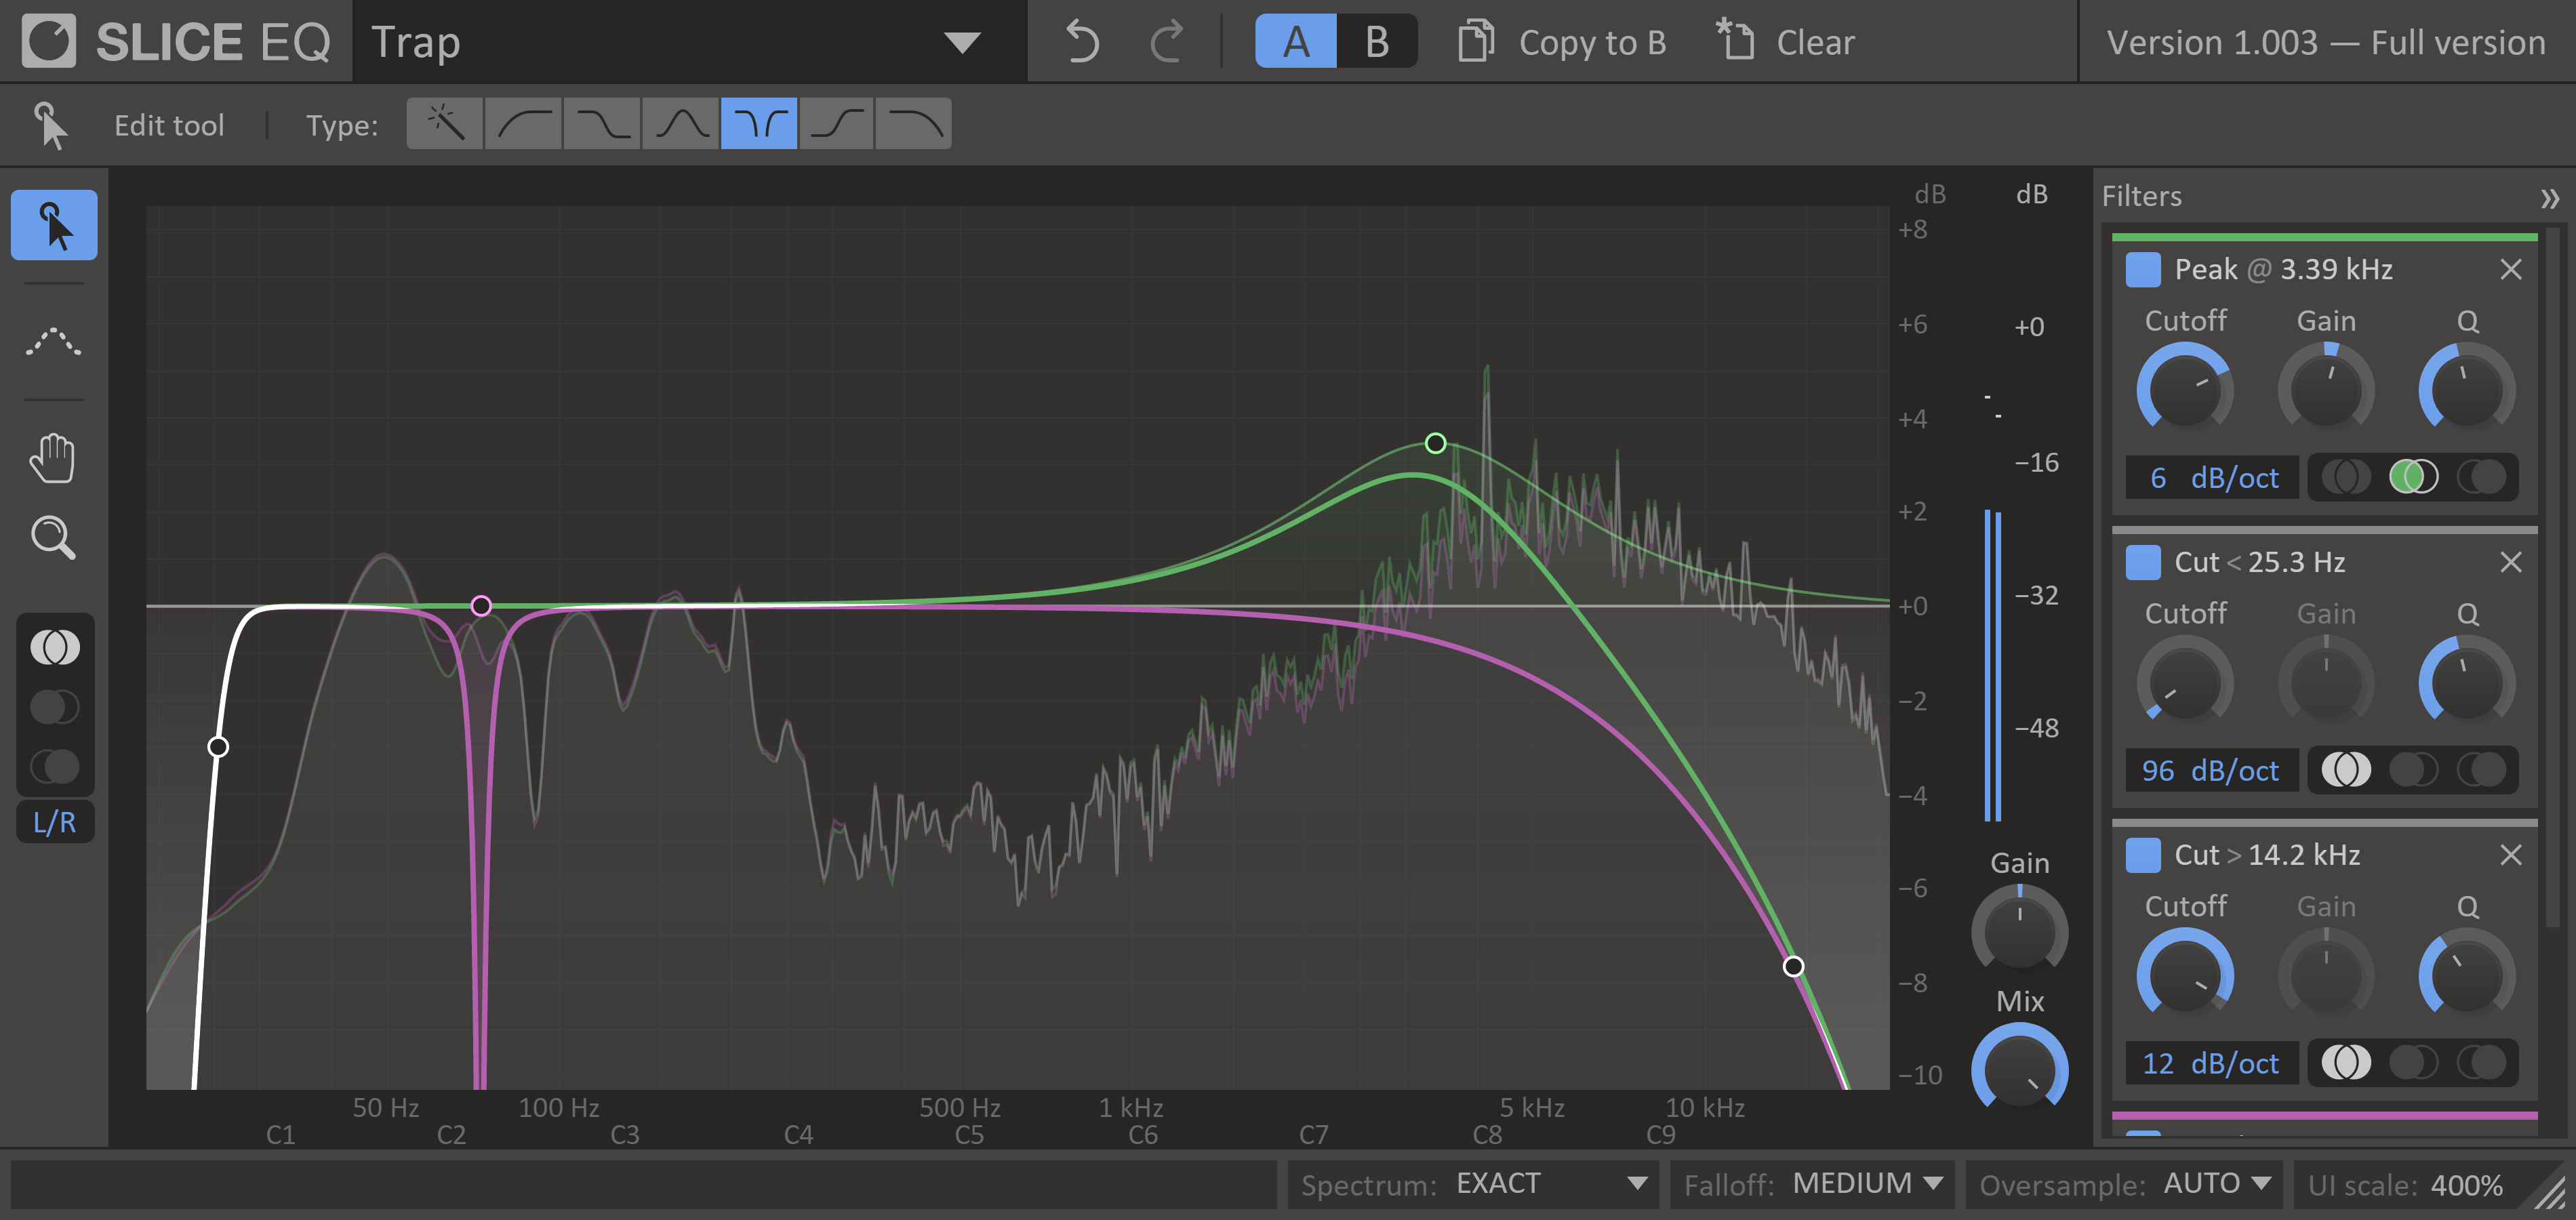Click the Mix knob
Image resolution: width=2576 pixels, height=1220 pixels.
click(x=2019, y=1070)
